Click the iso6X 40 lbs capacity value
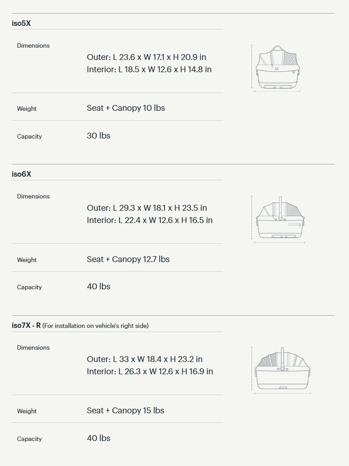 coord(98,287)
